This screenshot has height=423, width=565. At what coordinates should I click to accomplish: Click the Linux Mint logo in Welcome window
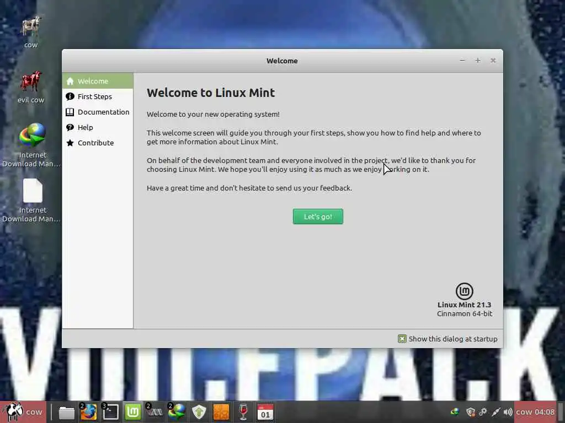pyautogui.click(x=464, y=291)
